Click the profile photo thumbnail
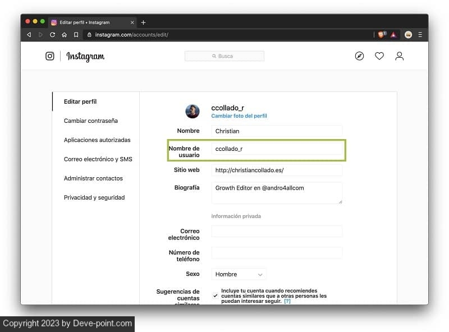 click(193, 111)
